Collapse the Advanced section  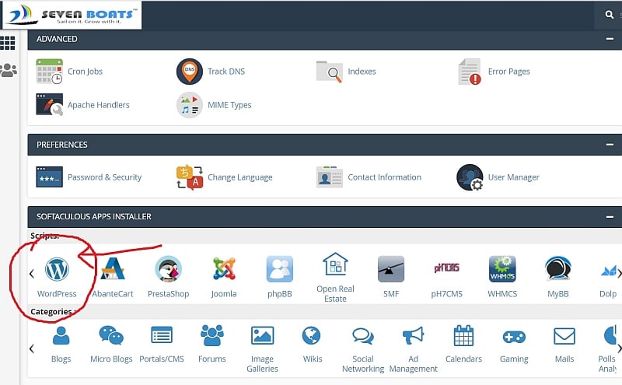(610, 39)
